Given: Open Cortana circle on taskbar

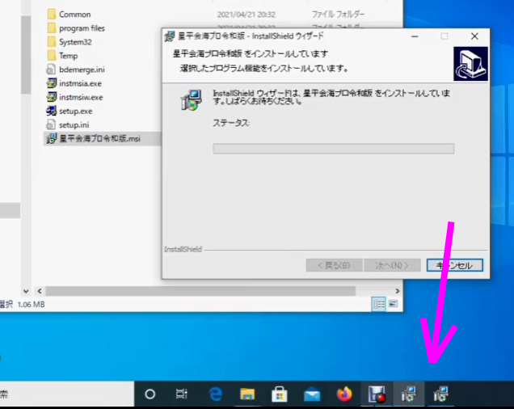Looking at the screenshot, I should pos(150,394).
